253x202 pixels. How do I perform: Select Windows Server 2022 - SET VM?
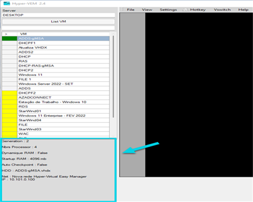point(63,84)
